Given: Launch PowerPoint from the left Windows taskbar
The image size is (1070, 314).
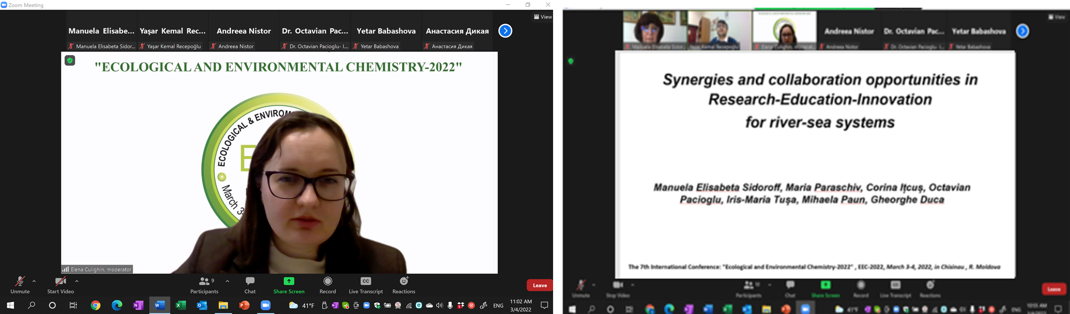Looking at the screenshot, I should [244, 305].
